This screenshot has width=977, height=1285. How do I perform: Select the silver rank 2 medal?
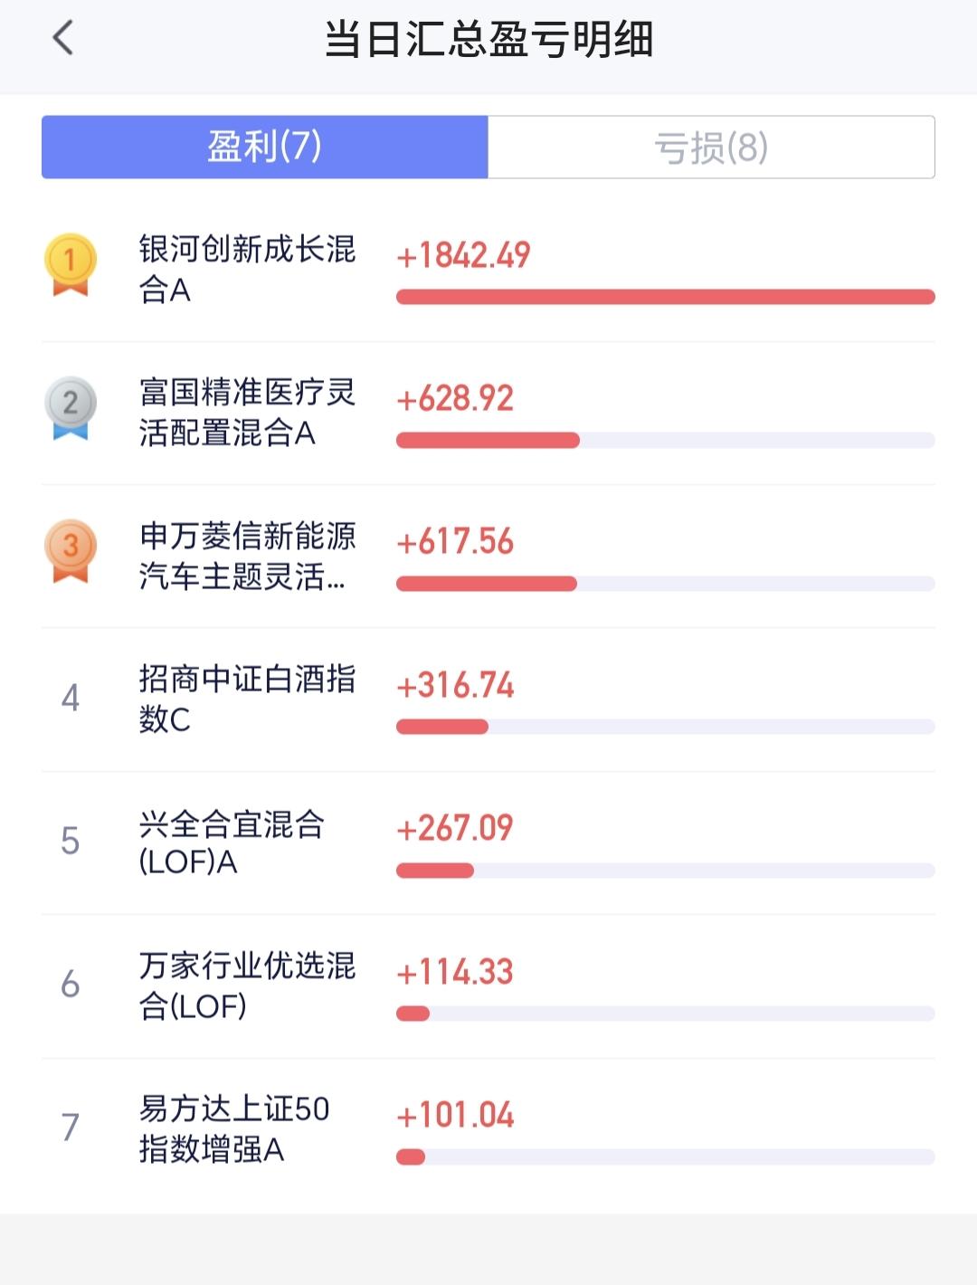(x=71, y=407)
